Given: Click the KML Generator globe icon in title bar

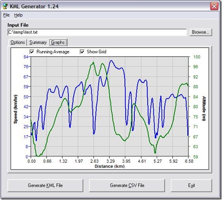Looking at the screenshot, I should (x=5, y=6).
